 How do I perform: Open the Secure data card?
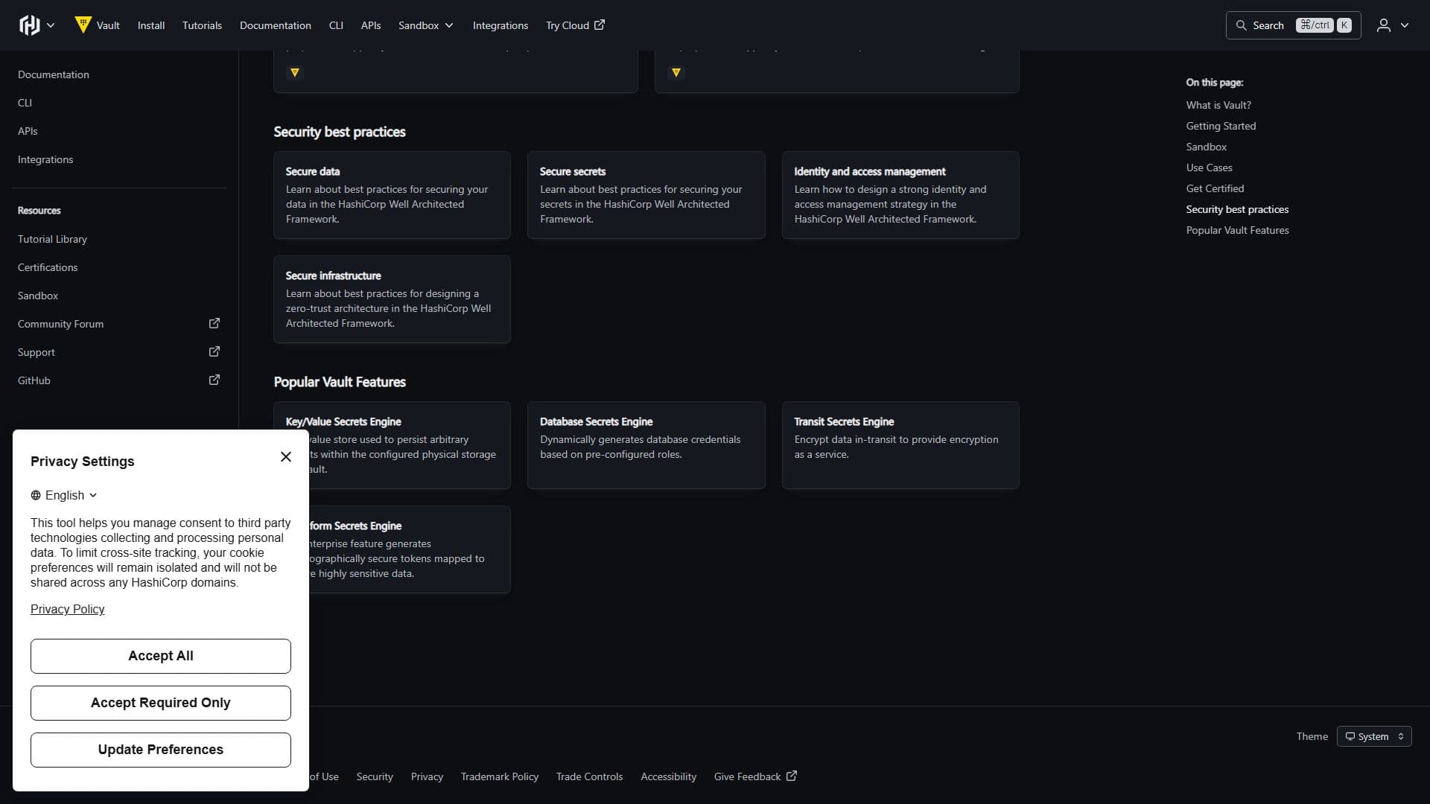(x=392, y=195)
